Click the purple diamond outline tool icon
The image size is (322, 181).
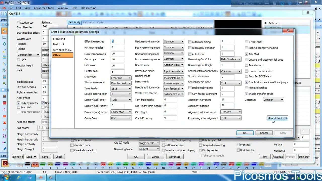pyautogui.click(x=4, y=110)
